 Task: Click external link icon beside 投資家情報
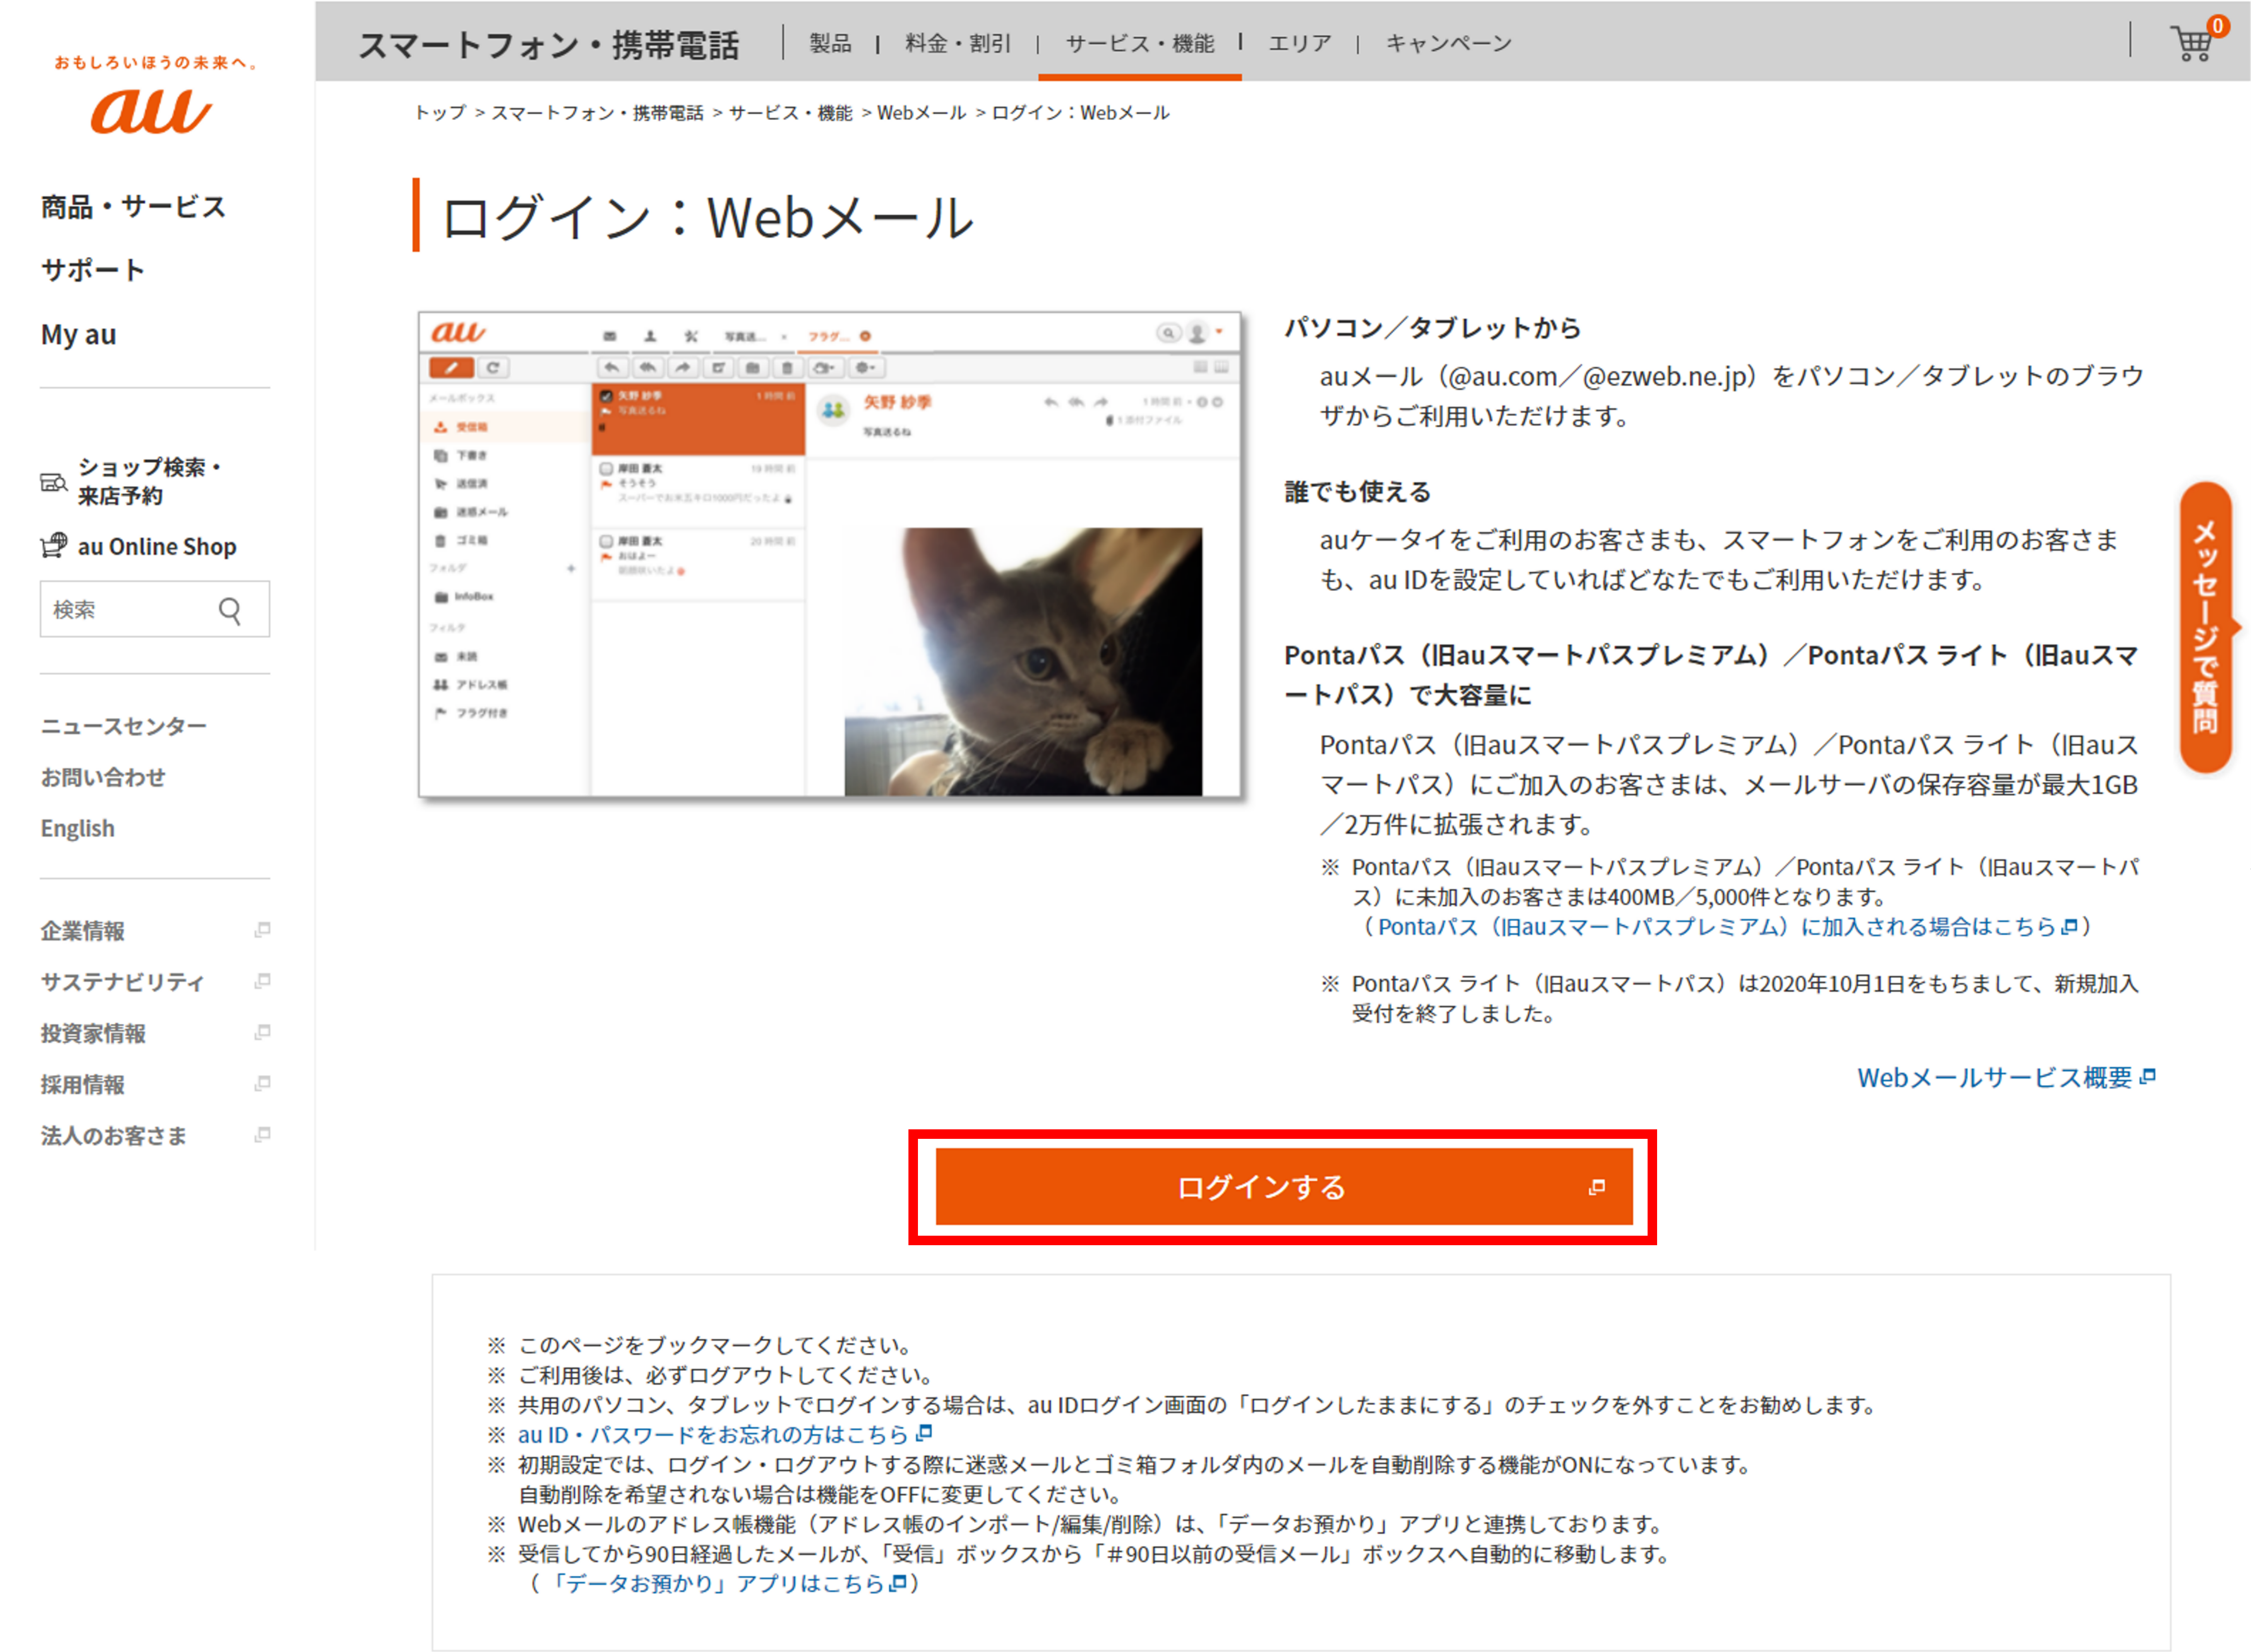click(263, 1032)
